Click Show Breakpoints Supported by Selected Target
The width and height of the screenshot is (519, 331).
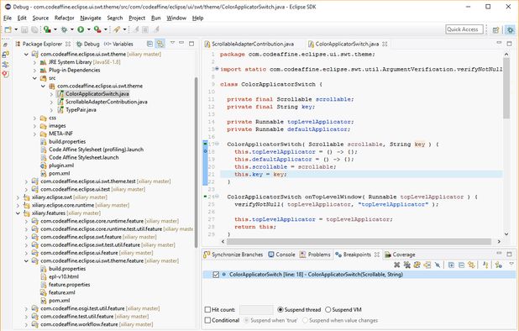point(417,265)
